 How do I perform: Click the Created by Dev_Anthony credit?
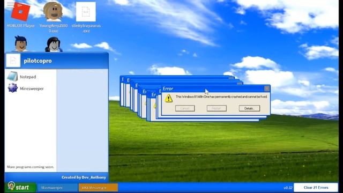click(84, 177)
